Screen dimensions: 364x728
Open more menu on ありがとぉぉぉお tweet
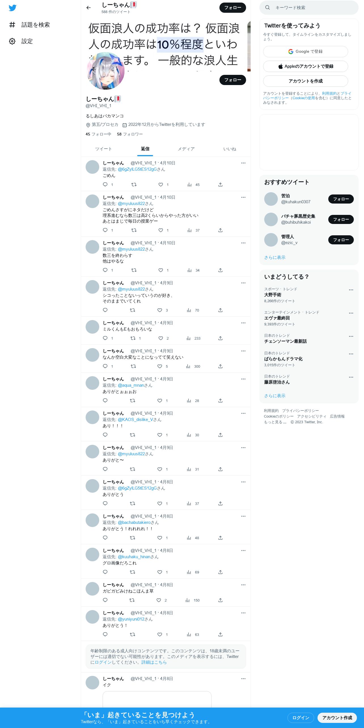pyautogui.click(x=243, y=379)
